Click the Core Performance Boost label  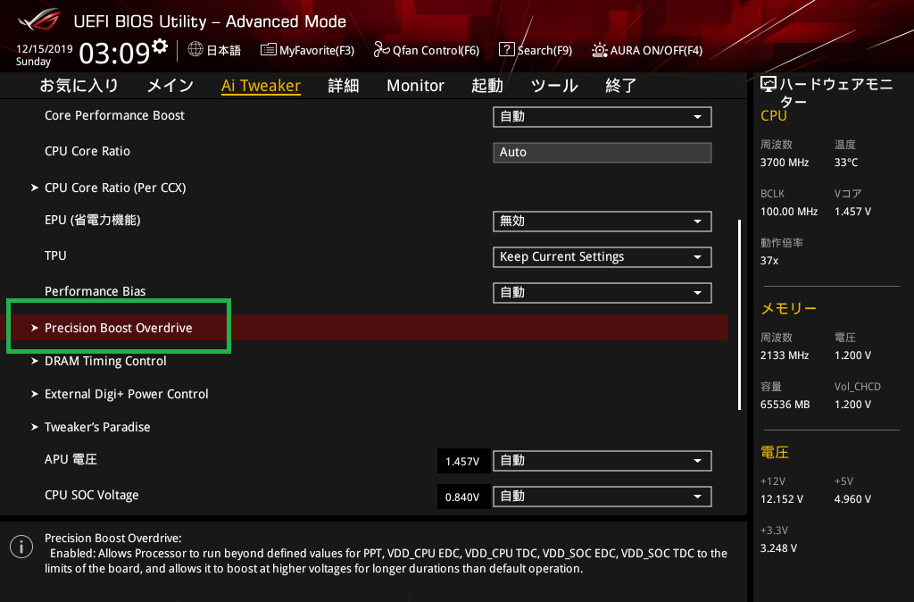coord(114,115)
